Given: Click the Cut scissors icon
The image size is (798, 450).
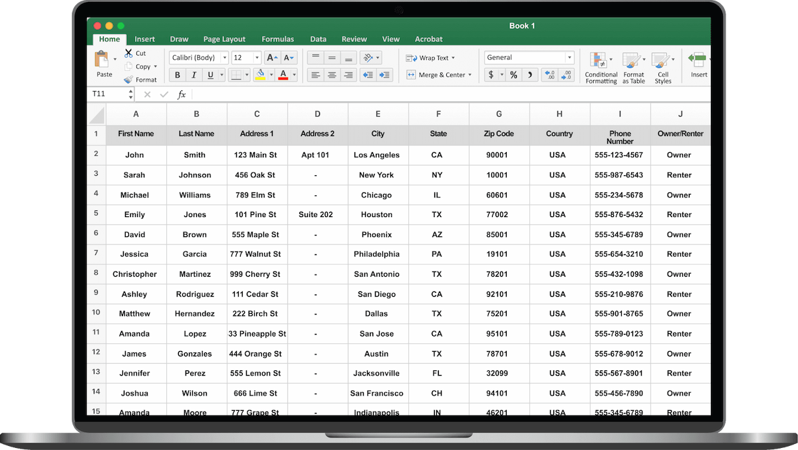Looking at the screenshot, I should [x=128, y=53].
